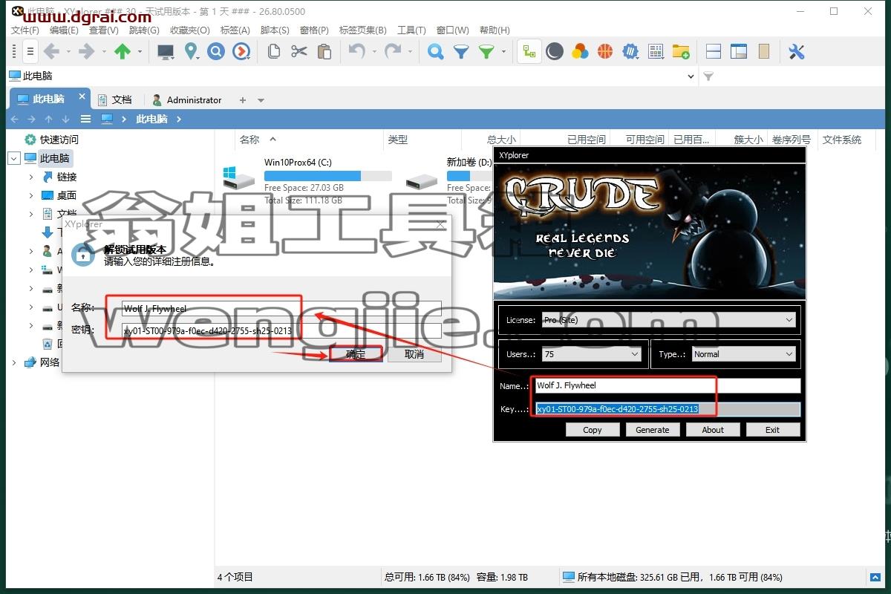The image size is (891, 594).
Task: Toggle the dual pane layout icon
Action: point(714,51)
